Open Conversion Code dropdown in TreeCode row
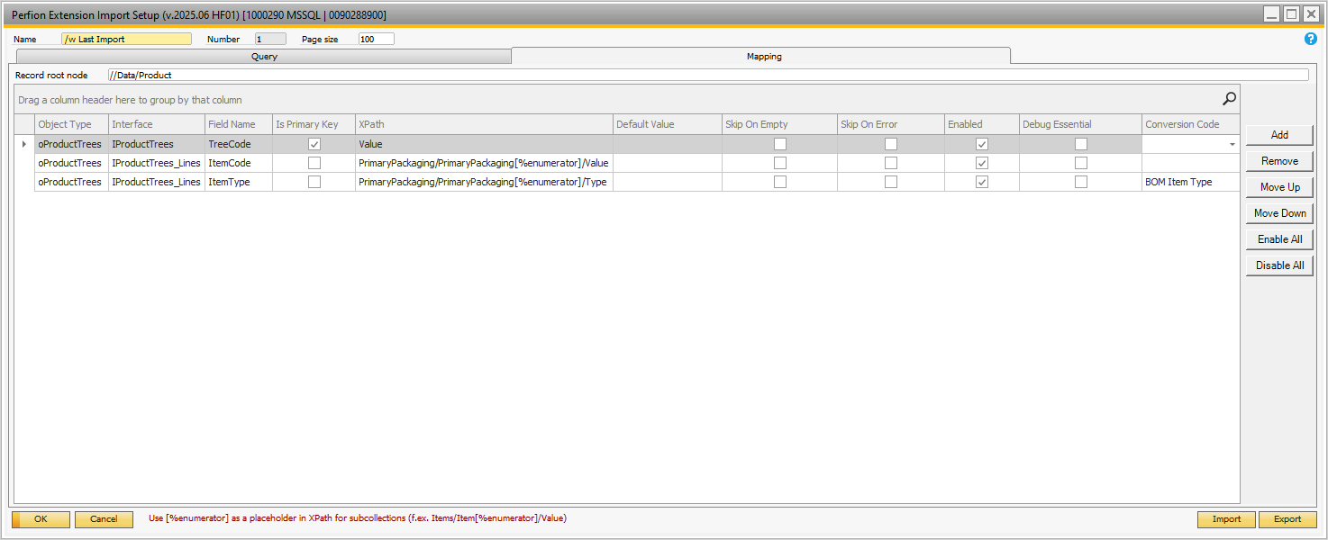1328x540 pixels. click(1232, 144)
